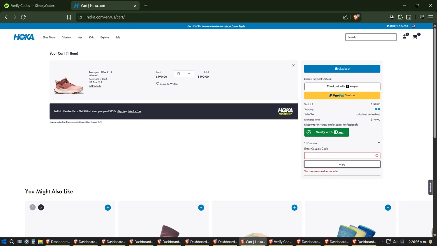This screenshot has width=437, height=246.
Task: Open the Kids menu
Action: tap(91, 37)
